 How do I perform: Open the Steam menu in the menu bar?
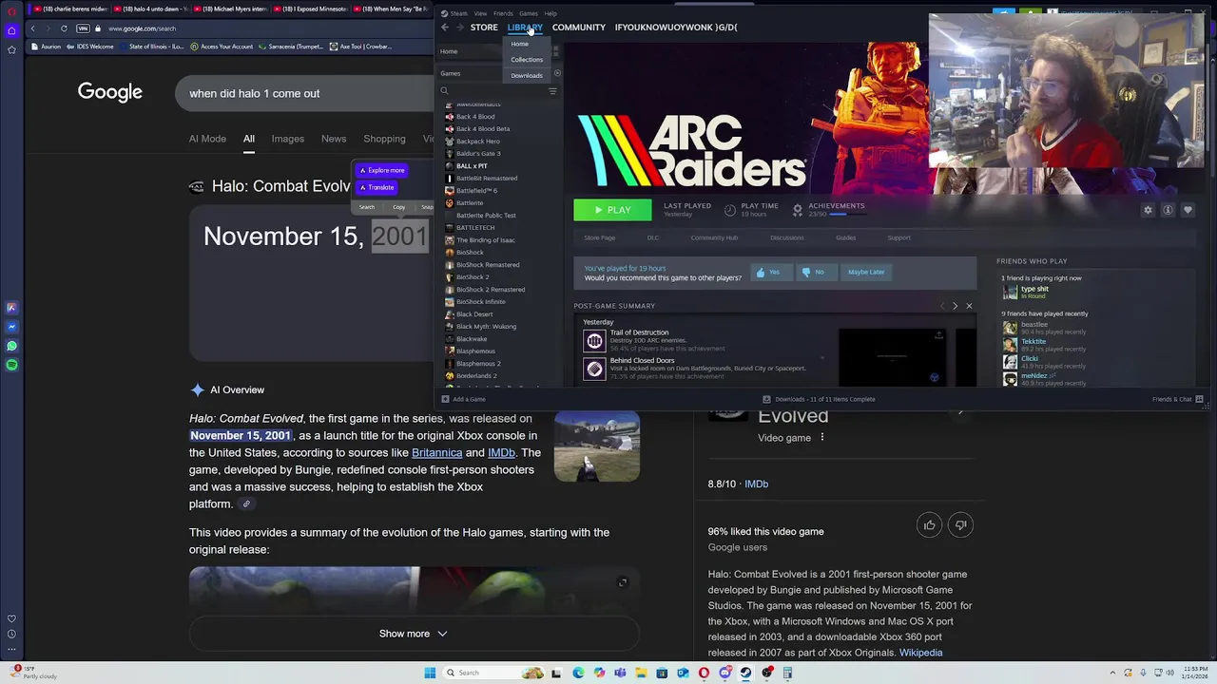pyautogui.click(x=458, y=13)
